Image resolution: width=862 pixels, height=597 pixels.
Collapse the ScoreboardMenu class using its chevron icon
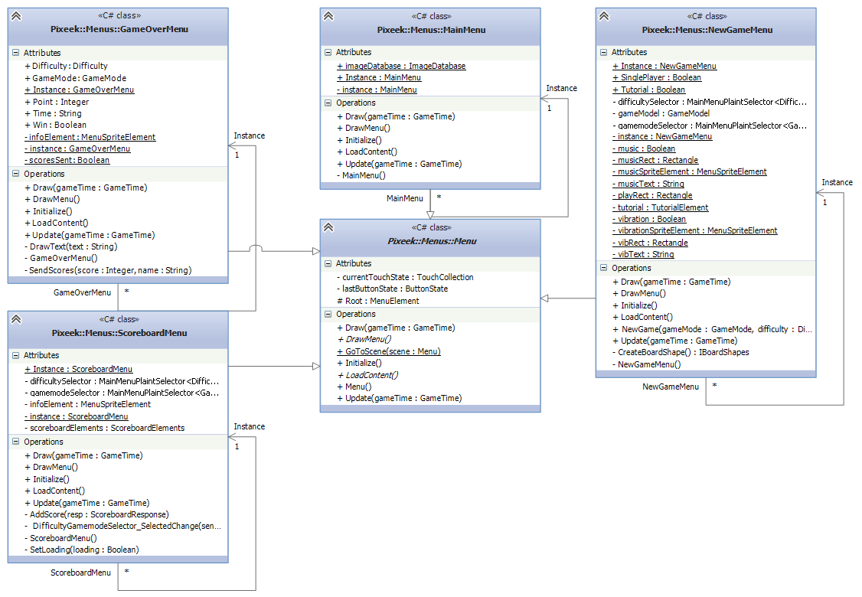pyautogui.click(x=16, y=319)
